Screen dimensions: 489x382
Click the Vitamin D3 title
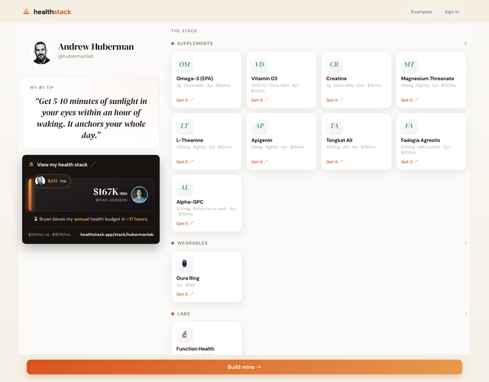pyautogui.click(x=264, y=79)
